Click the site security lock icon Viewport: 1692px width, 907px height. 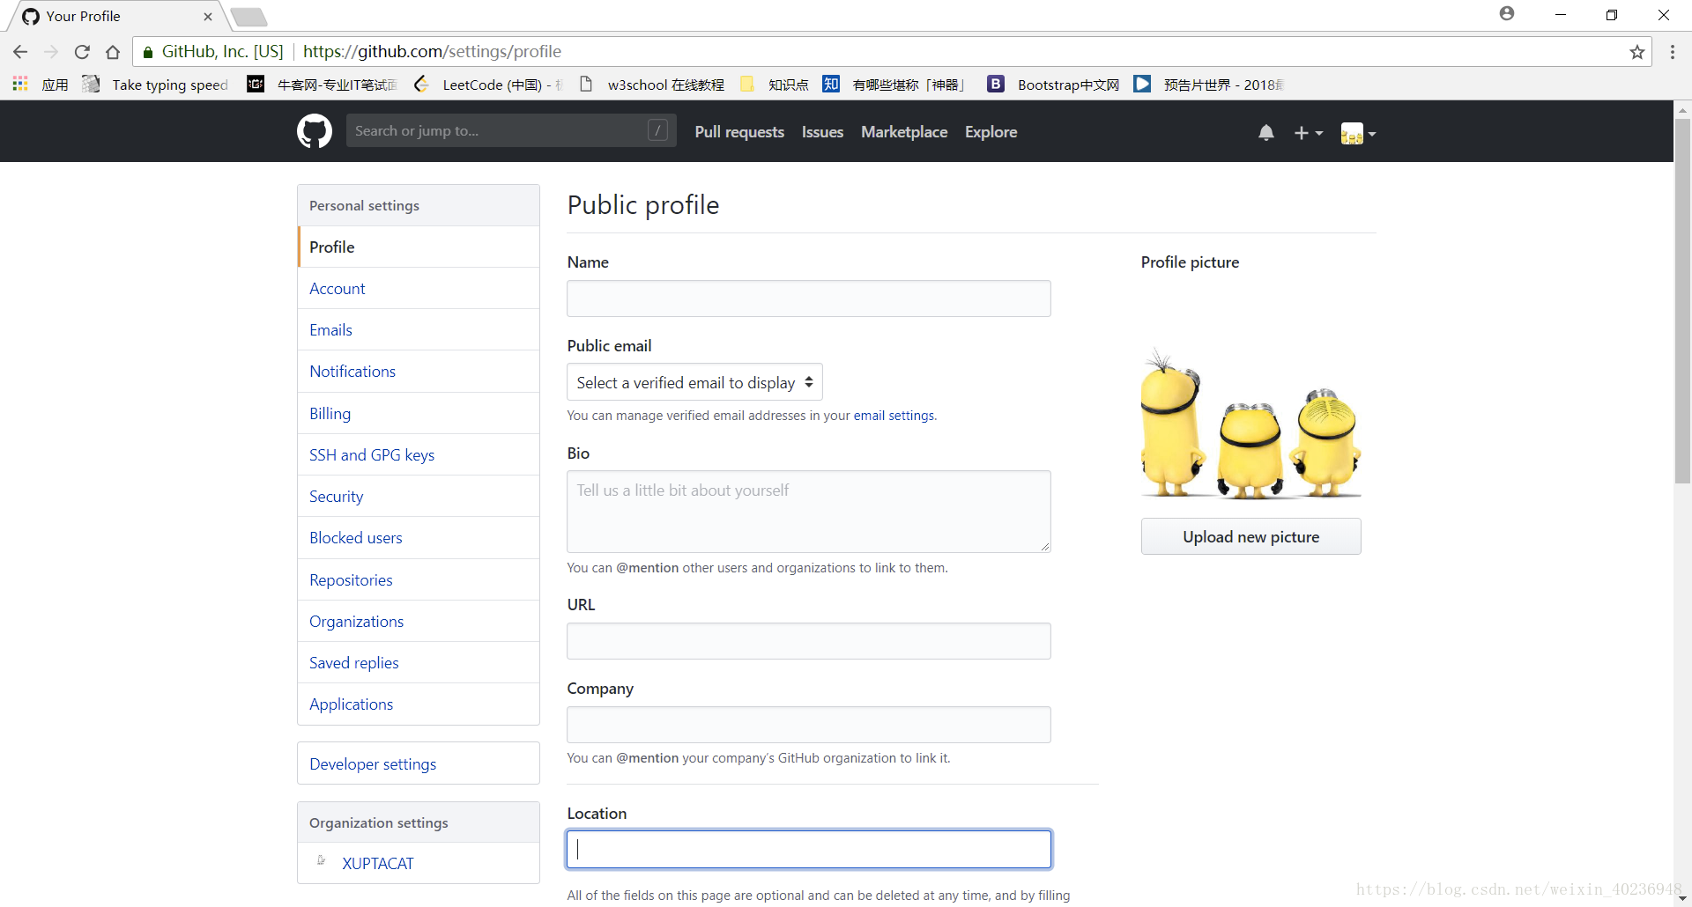(148, 52)
